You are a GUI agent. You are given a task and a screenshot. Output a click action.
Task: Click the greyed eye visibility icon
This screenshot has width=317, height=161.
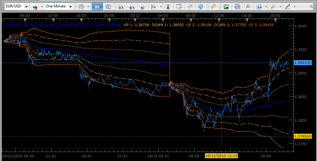point(190,7)
